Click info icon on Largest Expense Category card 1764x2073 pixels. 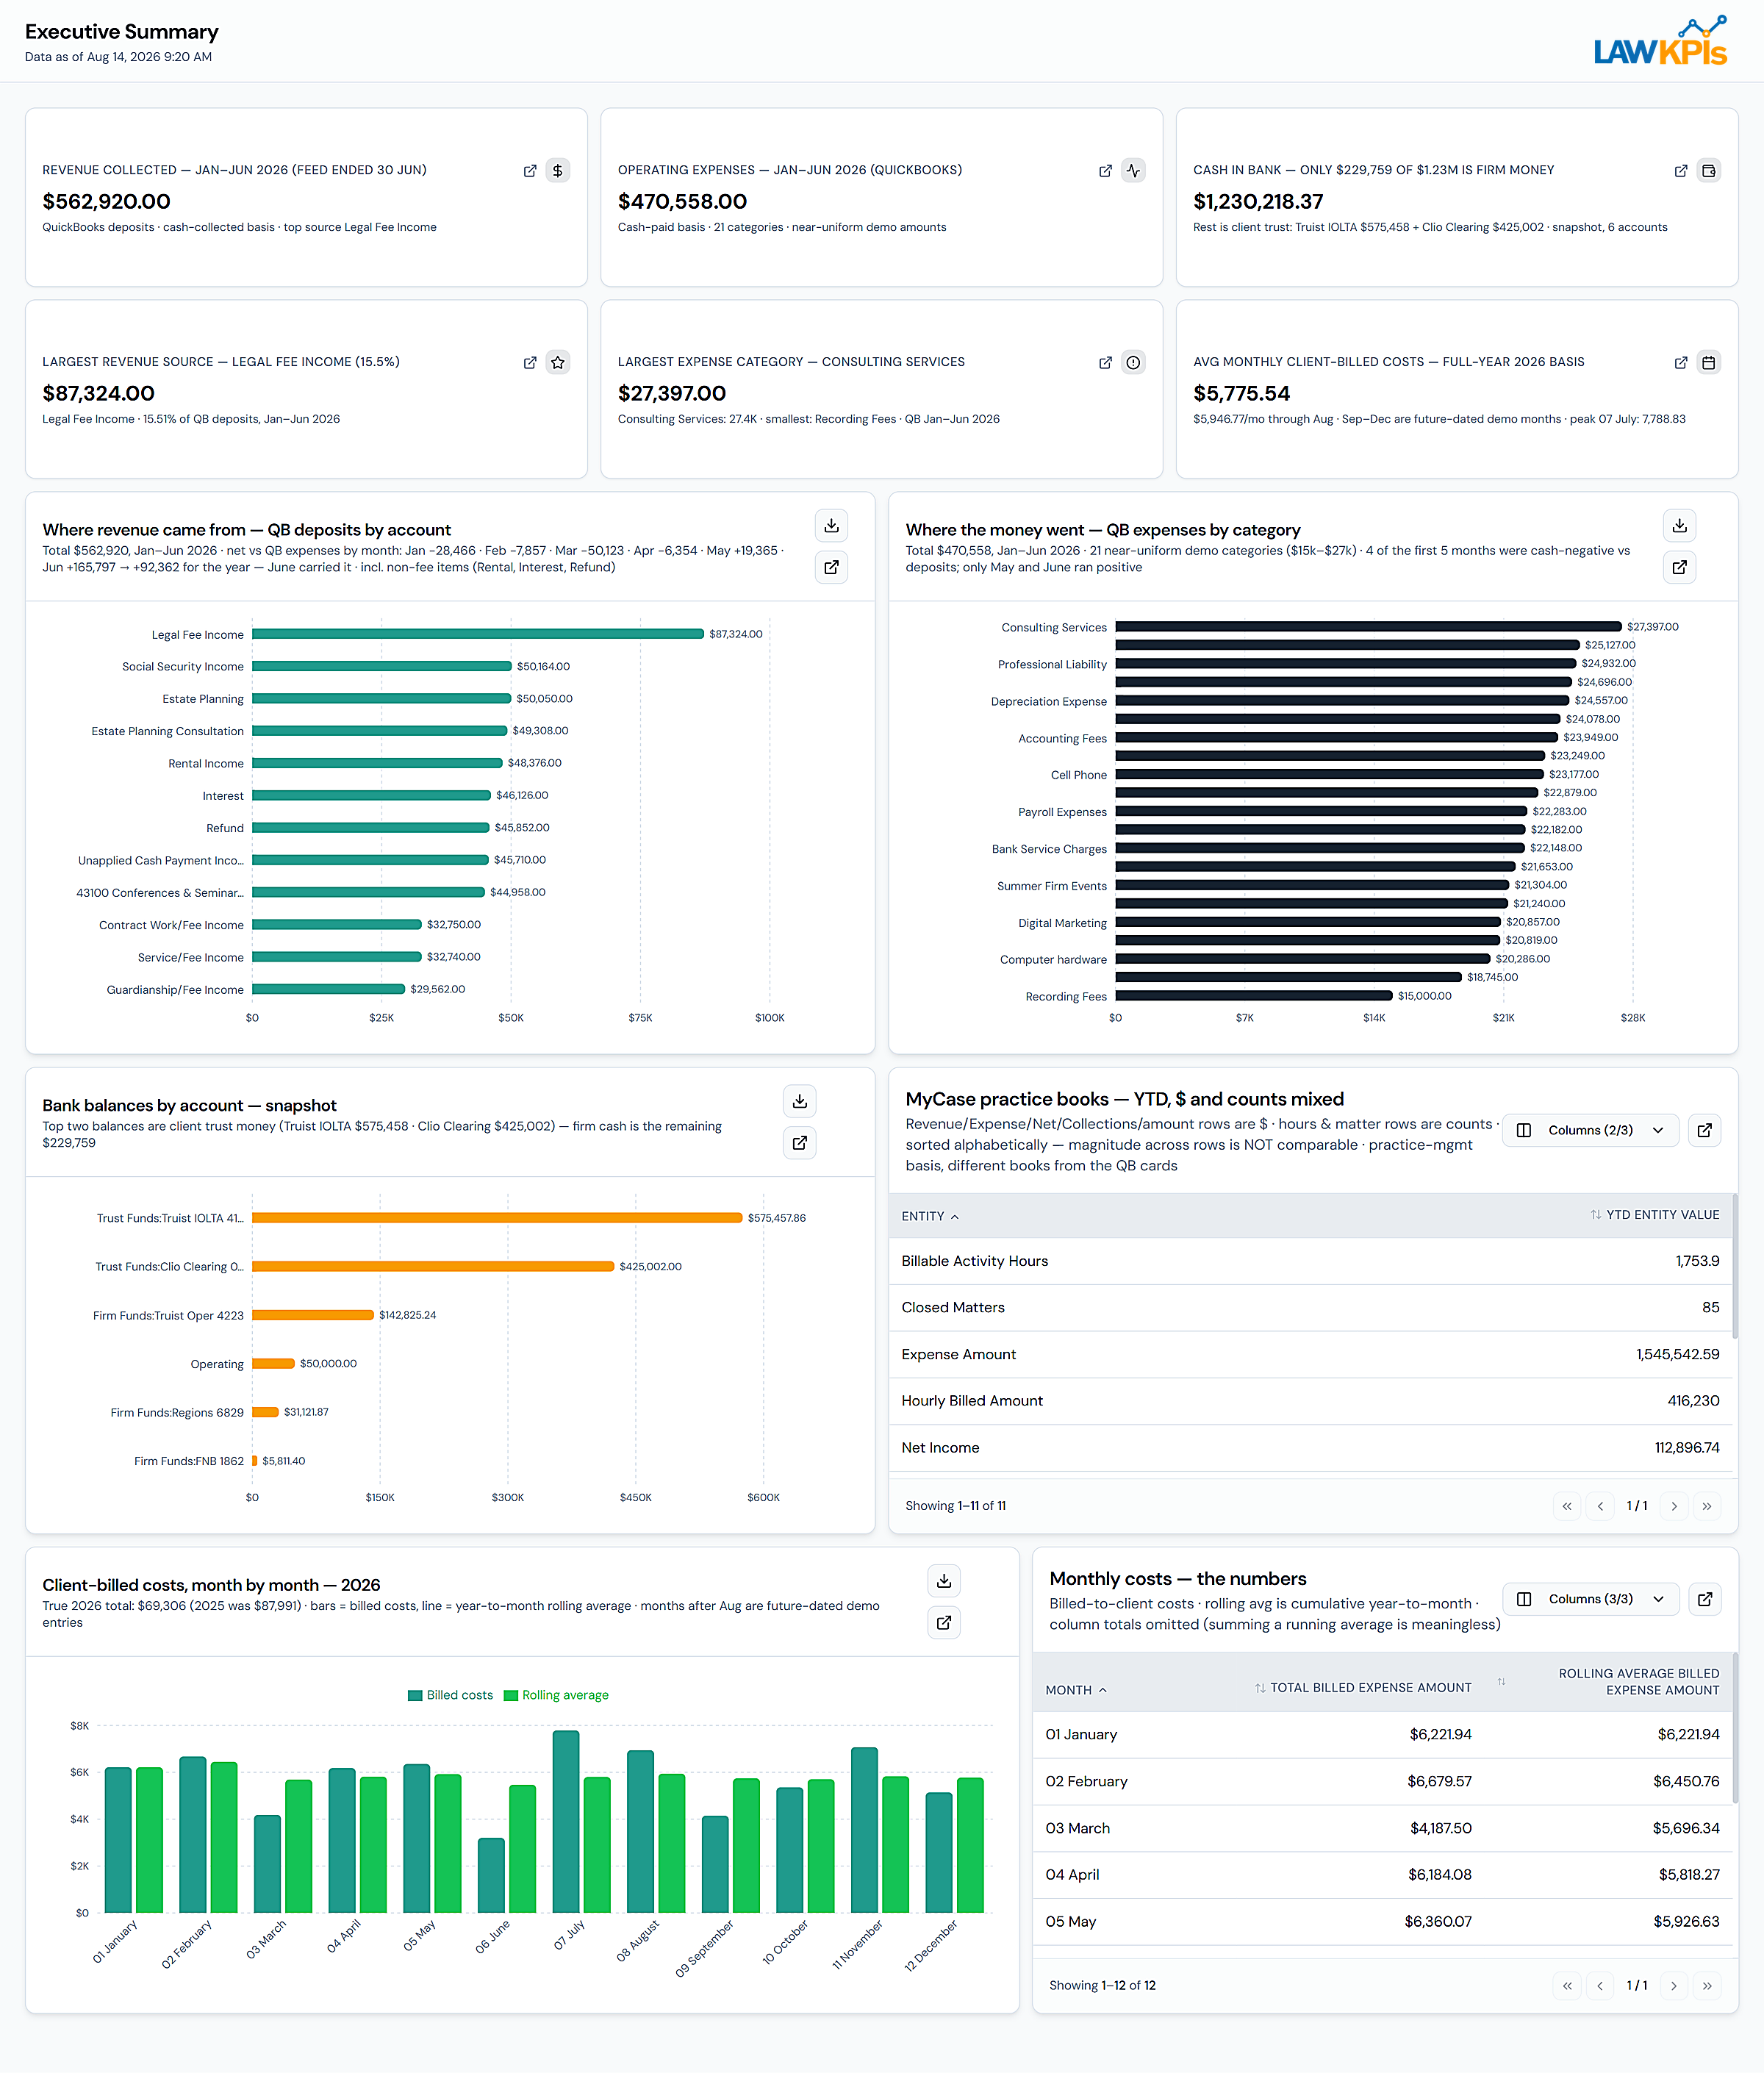pyautogui.click(x=1133, y=363)
